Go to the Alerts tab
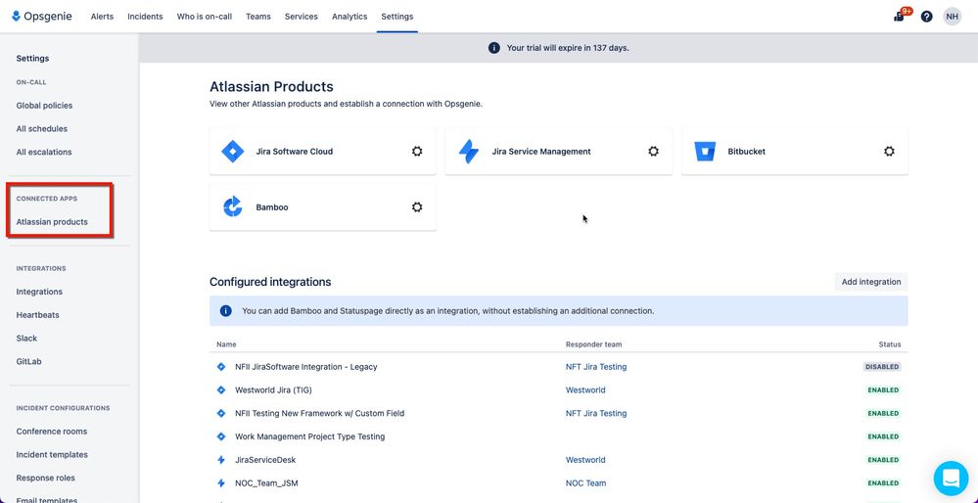The width and height of the screenshot is (978, 503). [102, 17]
